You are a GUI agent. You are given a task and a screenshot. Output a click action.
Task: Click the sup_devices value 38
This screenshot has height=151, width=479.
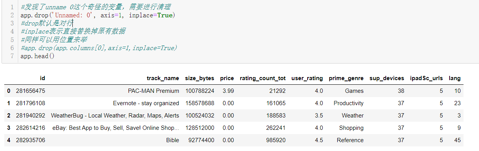click(401, 91)
